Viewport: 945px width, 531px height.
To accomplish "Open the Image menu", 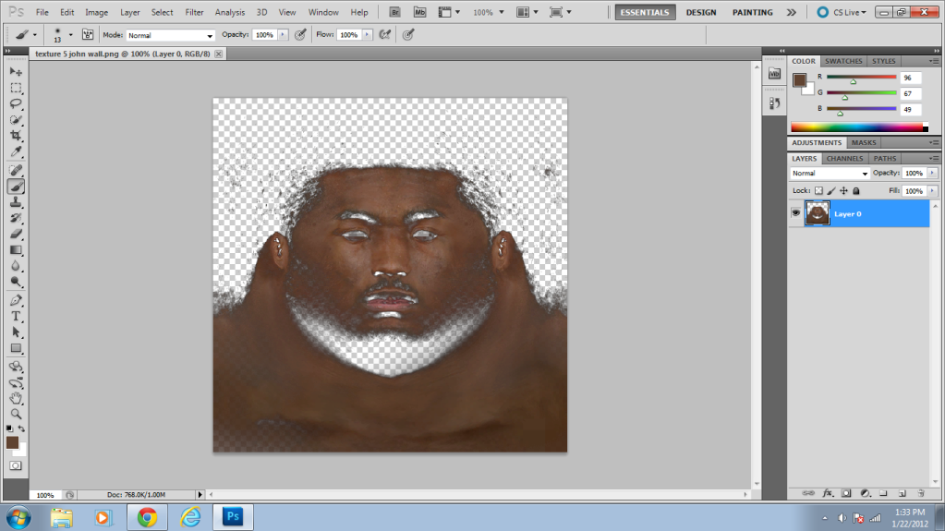I will (x=96, y=12).
